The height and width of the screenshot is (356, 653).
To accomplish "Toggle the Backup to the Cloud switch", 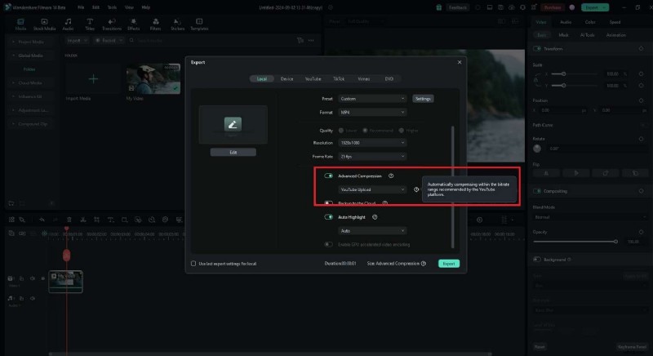I will tap(329, 202).
